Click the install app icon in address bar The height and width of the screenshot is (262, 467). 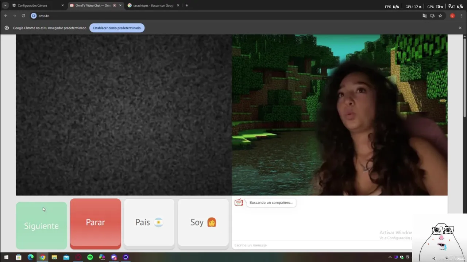(x=432, y=16)
